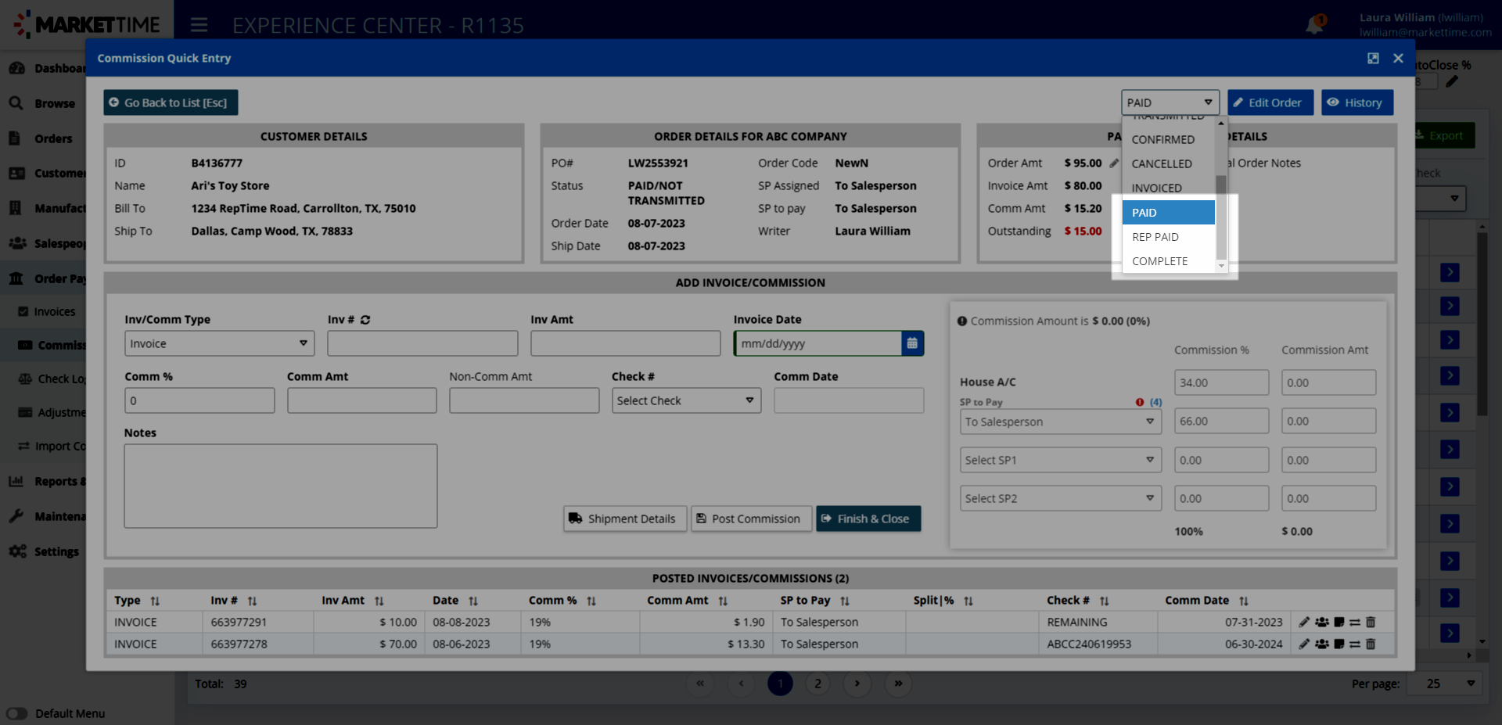The image size is (1502, 725).
Task: Choose CANCELLED in the status list
Action: [x=1168, y=164]
